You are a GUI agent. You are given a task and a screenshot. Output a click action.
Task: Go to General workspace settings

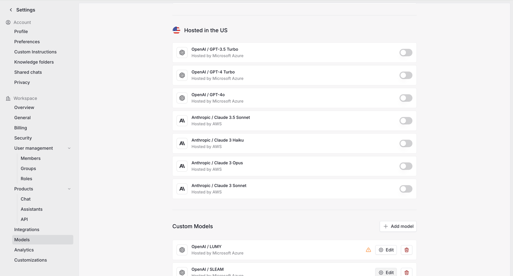pyautogui.click(x=22, y=118)
